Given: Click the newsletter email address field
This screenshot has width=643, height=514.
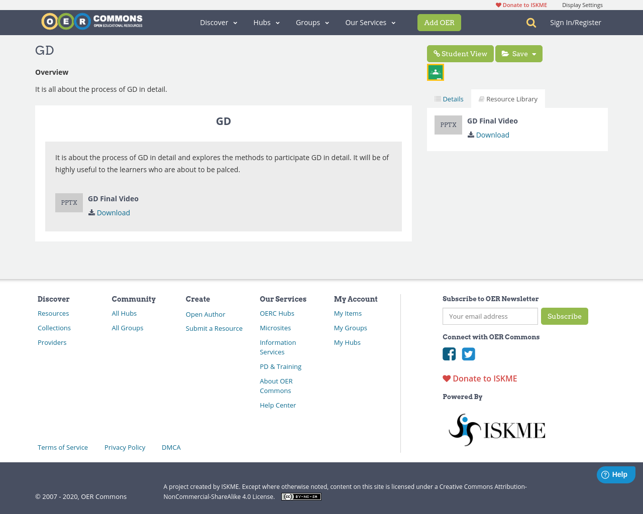Looking at the screenshot, I should click(x=490, y=316).
